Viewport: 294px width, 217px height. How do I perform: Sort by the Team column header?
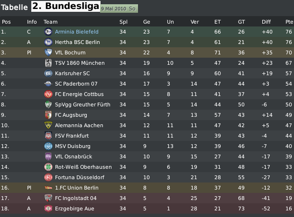pyautogui.click(x=50, y=22)
